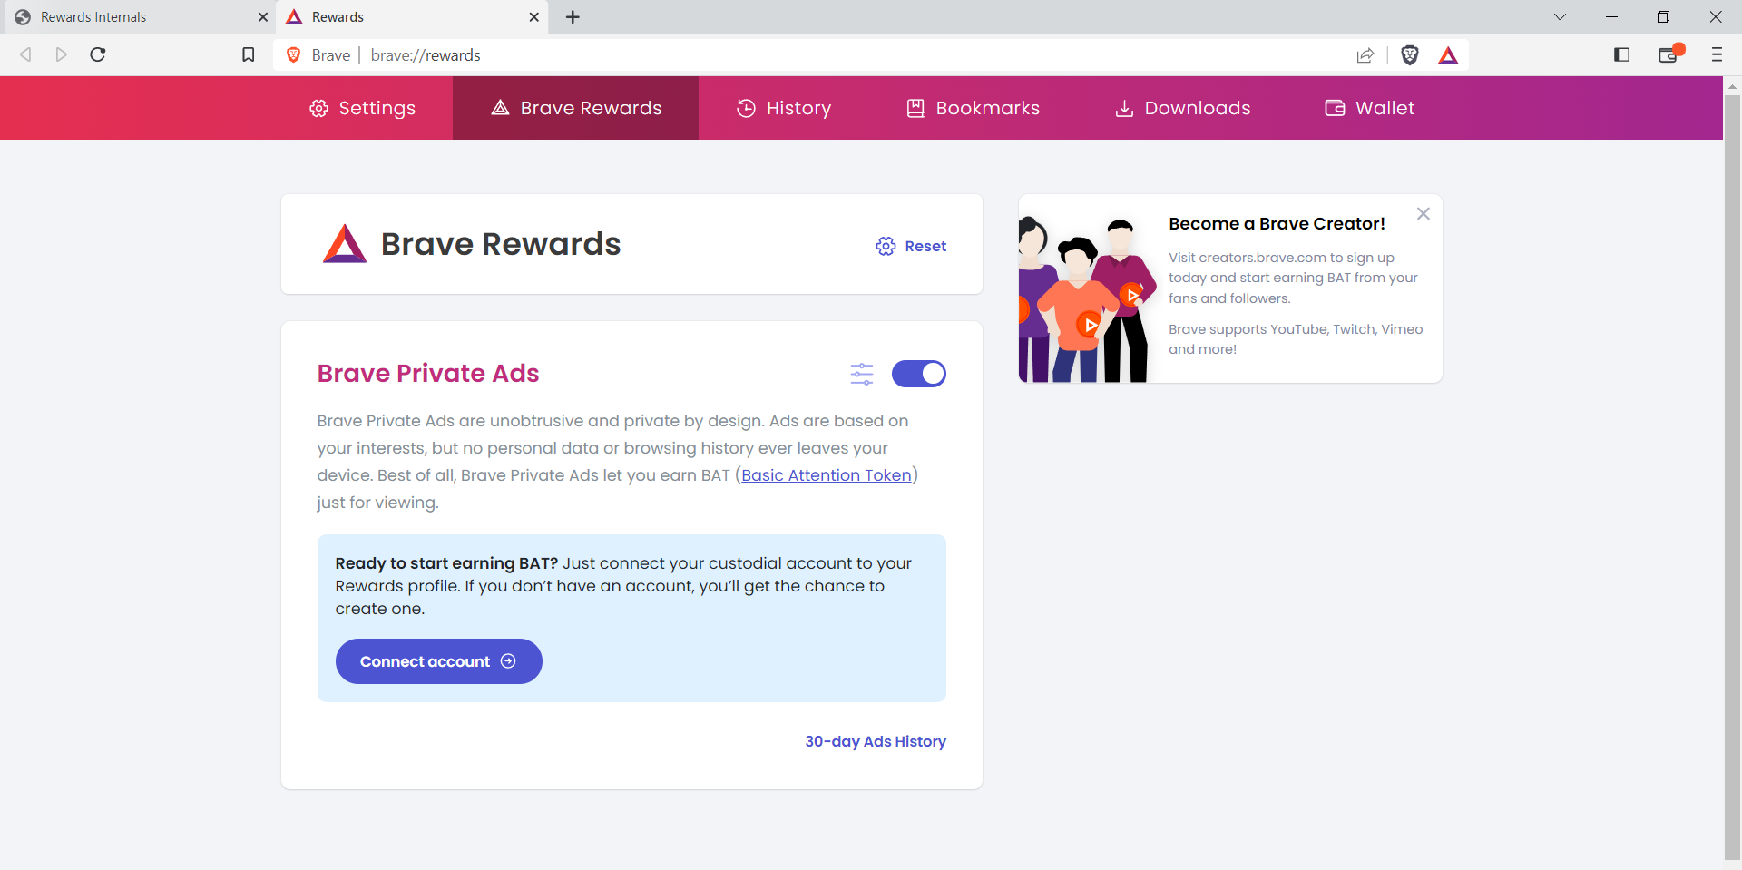Screen dimensions: 1742x870
Task: Open Brave Private Ads settings sliders icon
Action: (x=862, y=374)
